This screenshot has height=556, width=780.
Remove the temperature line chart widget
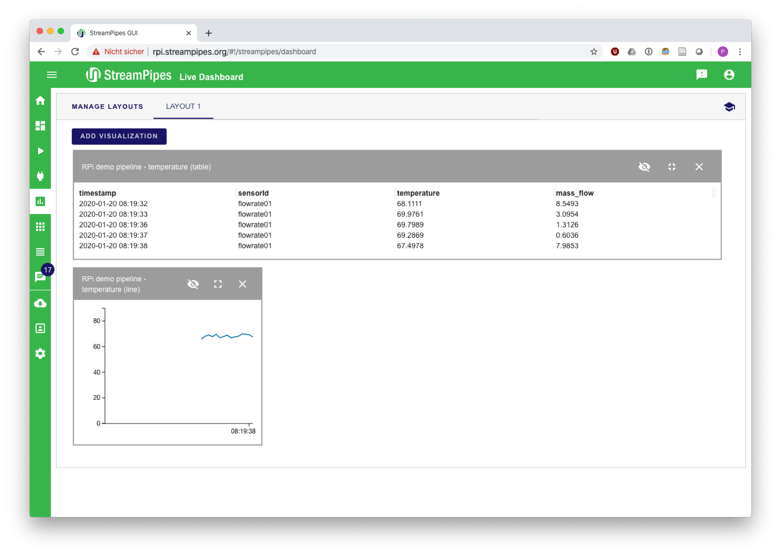click(x=242, y=284)
